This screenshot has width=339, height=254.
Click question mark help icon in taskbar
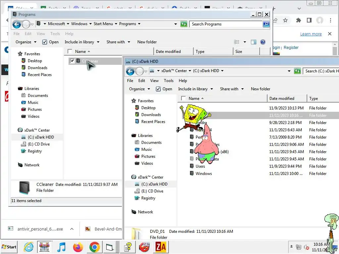128,247
